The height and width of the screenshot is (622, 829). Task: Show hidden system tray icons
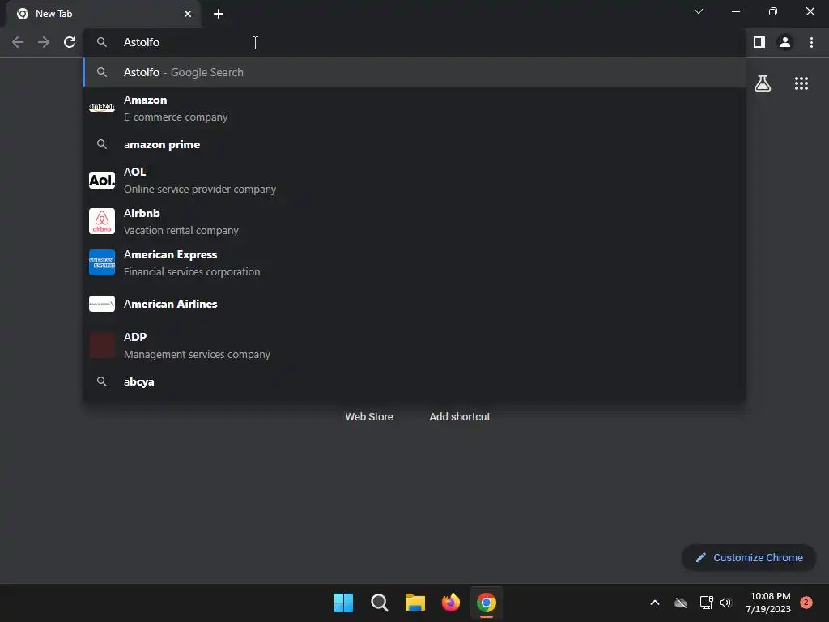654,603
